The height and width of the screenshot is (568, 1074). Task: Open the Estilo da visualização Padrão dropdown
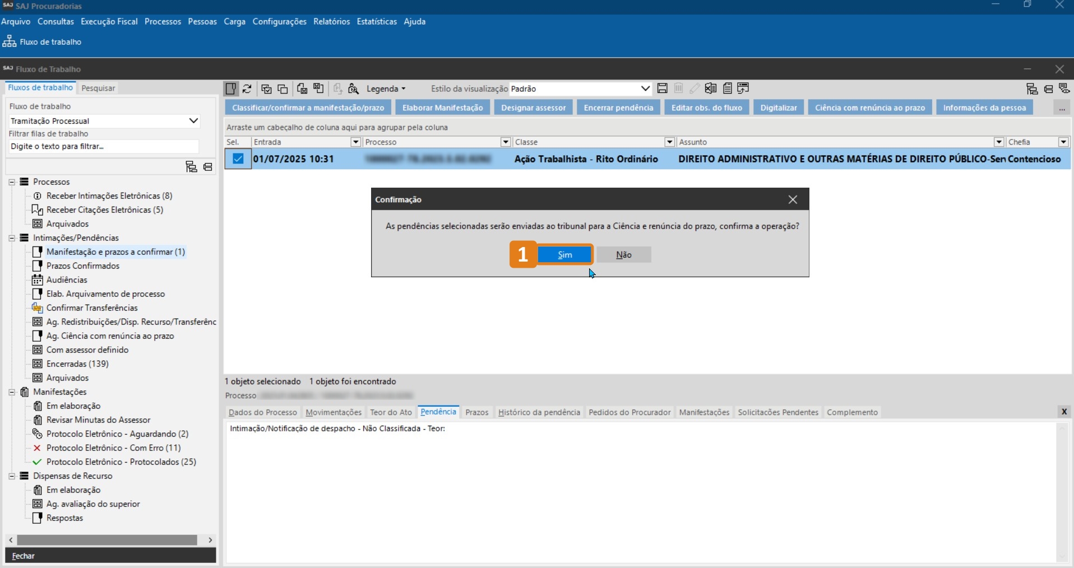pos(645,89)
